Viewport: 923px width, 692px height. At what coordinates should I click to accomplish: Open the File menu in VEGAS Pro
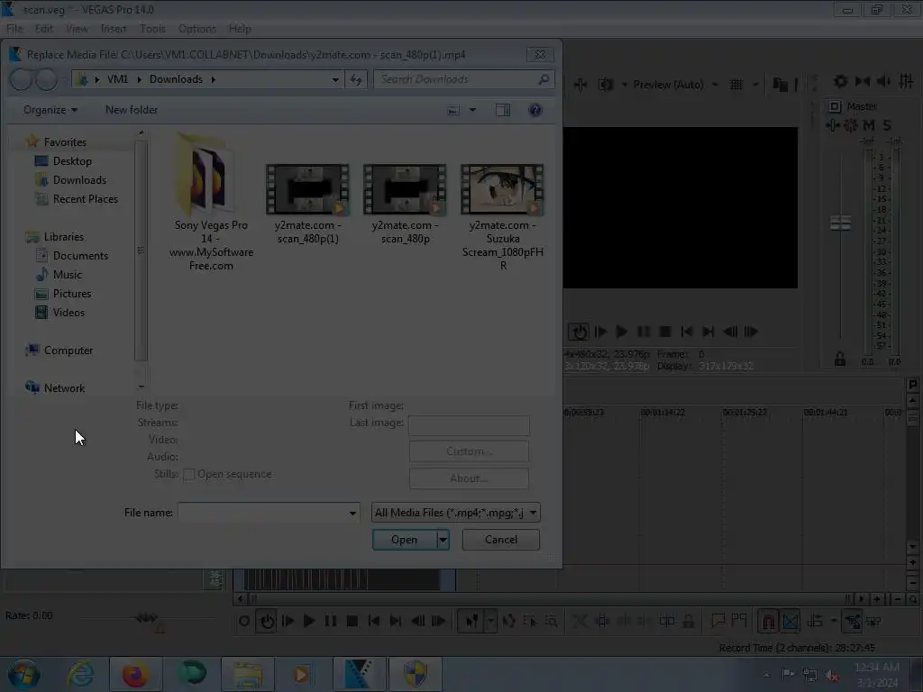pyautogui.click(x=14, y=28)
